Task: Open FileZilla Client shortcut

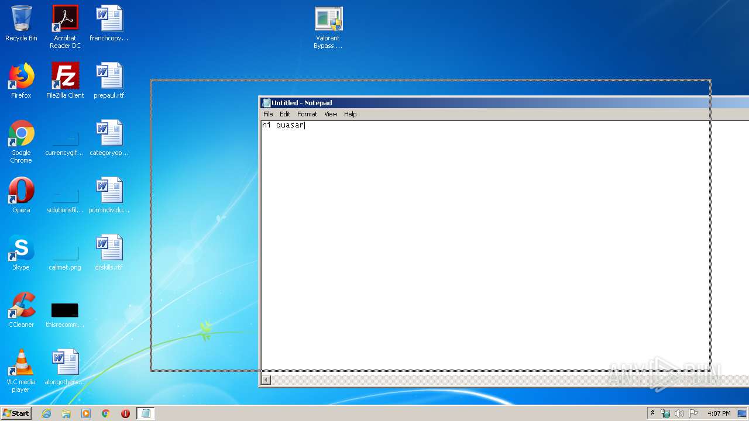Action: (x=65, y=81)
